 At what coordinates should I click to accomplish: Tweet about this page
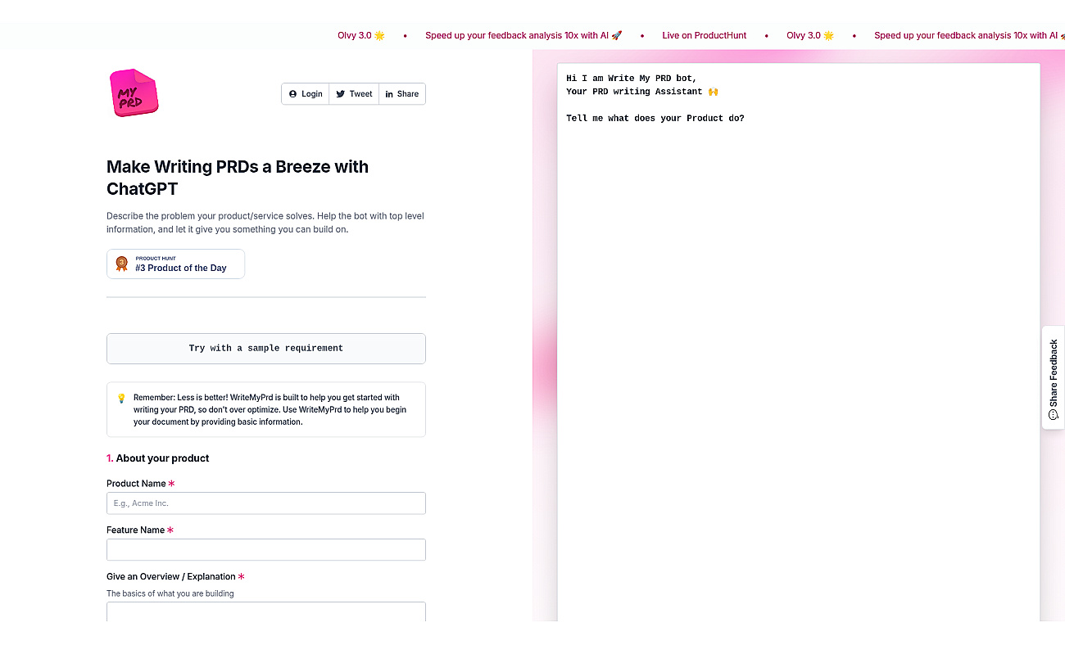(354, 94)
